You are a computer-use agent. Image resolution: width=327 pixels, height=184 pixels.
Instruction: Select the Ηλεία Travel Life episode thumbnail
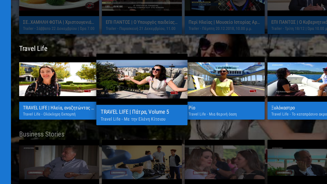click(x=58, y=79)
